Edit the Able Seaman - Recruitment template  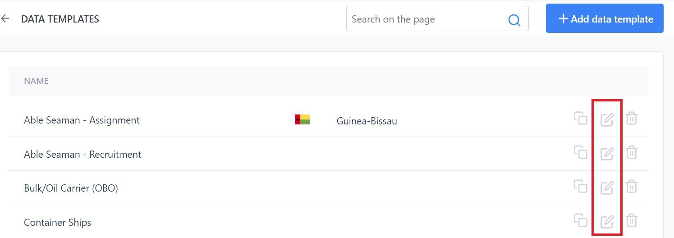click(x=607, y=153)
